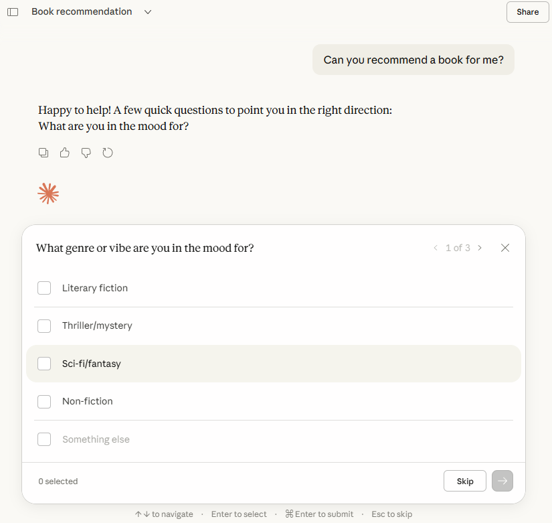
Task: Give a thumbs up to the response
Action: click(64, 153)
